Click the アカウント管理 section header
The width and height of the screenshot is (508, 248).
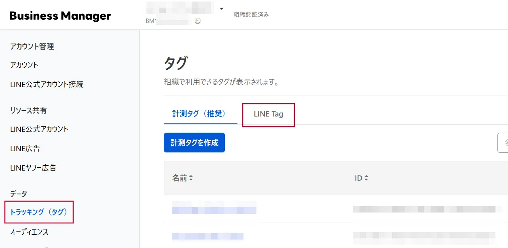(x=32, y=46)
